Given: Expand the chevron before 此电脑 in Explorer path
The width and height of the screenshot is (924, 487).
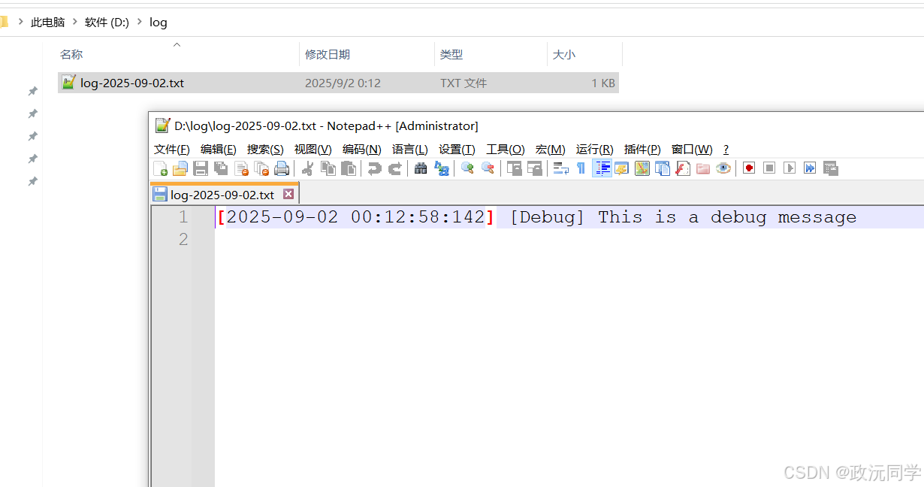Looking at the screenshot, I should 20,22.
